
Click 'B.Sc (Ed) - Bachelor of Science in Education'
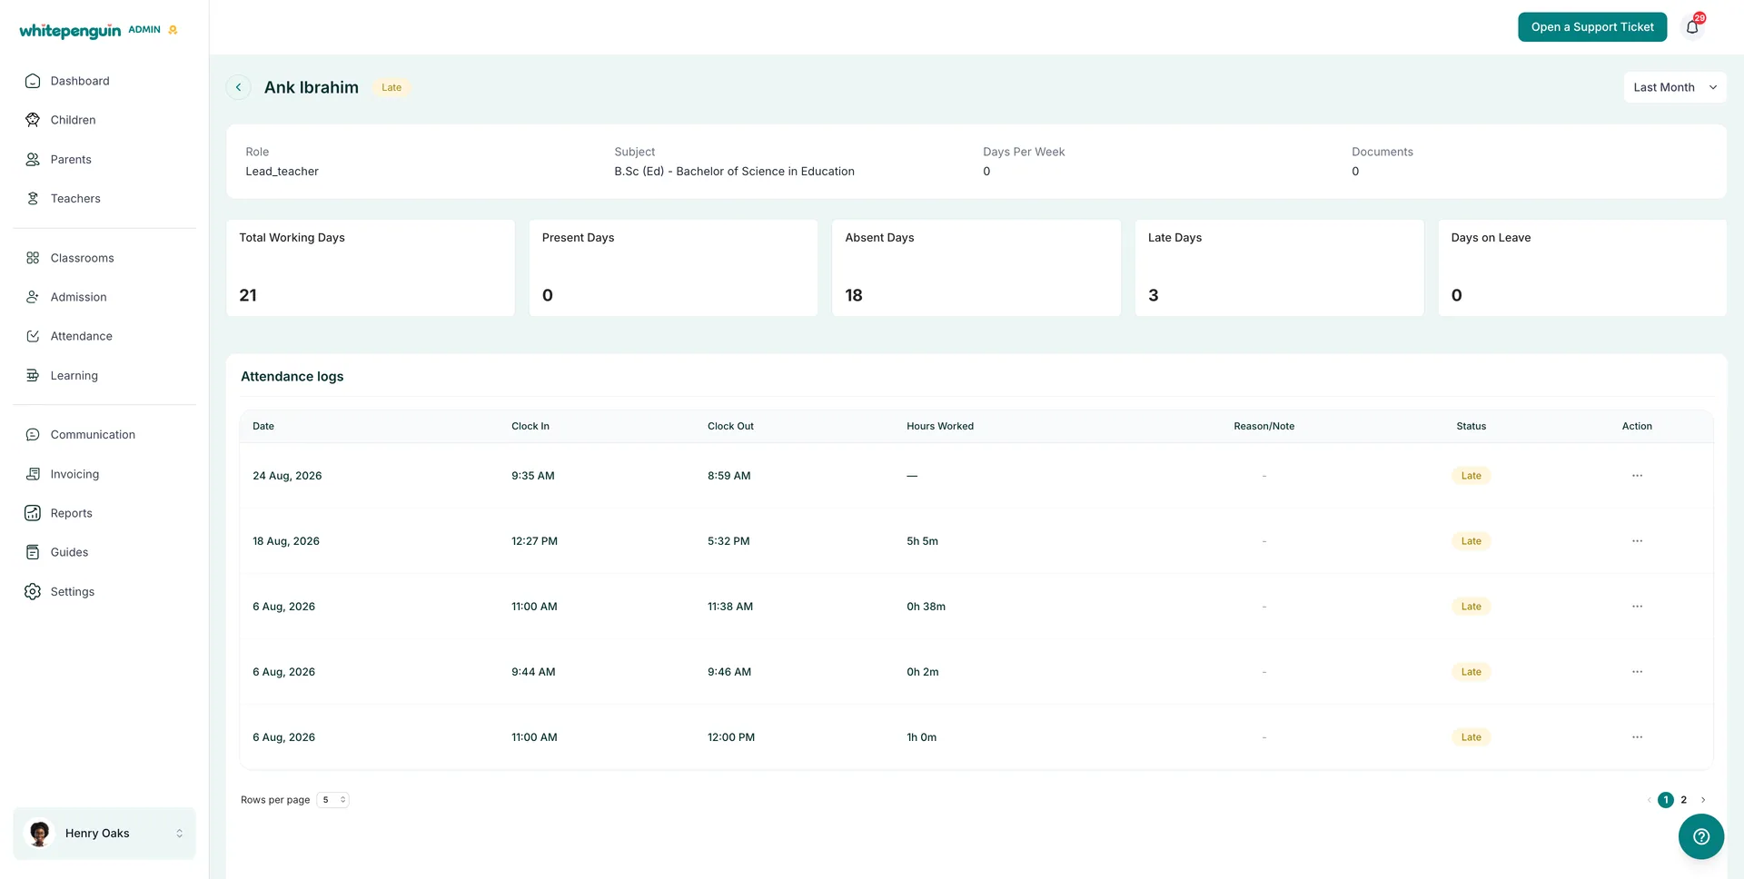point(734,172)
